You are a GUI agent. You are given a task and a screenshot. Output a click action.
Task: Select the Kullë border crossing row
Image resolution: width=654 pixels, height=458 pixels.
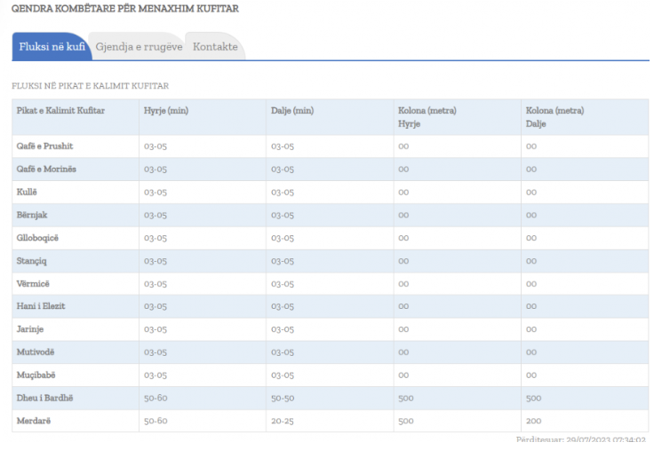click(x=28, y=192)
